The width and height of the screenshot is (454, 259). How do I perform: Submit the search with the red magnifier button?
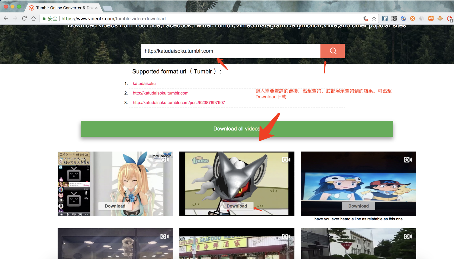332,51
